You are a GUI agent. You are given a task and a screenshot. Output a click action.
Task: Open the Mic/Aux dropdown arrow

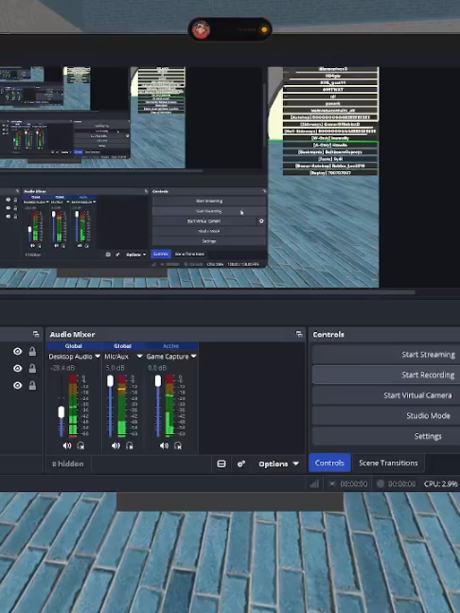(140, 356)
